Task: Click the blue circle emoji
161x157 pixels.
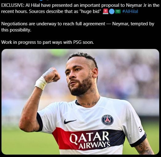Action: point(112,11)
